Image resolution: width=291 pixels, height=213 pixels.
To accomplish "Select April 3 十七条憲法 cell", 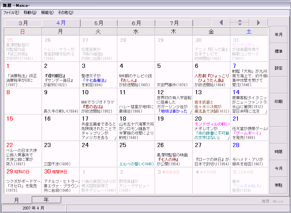I will tap(98, 75).
